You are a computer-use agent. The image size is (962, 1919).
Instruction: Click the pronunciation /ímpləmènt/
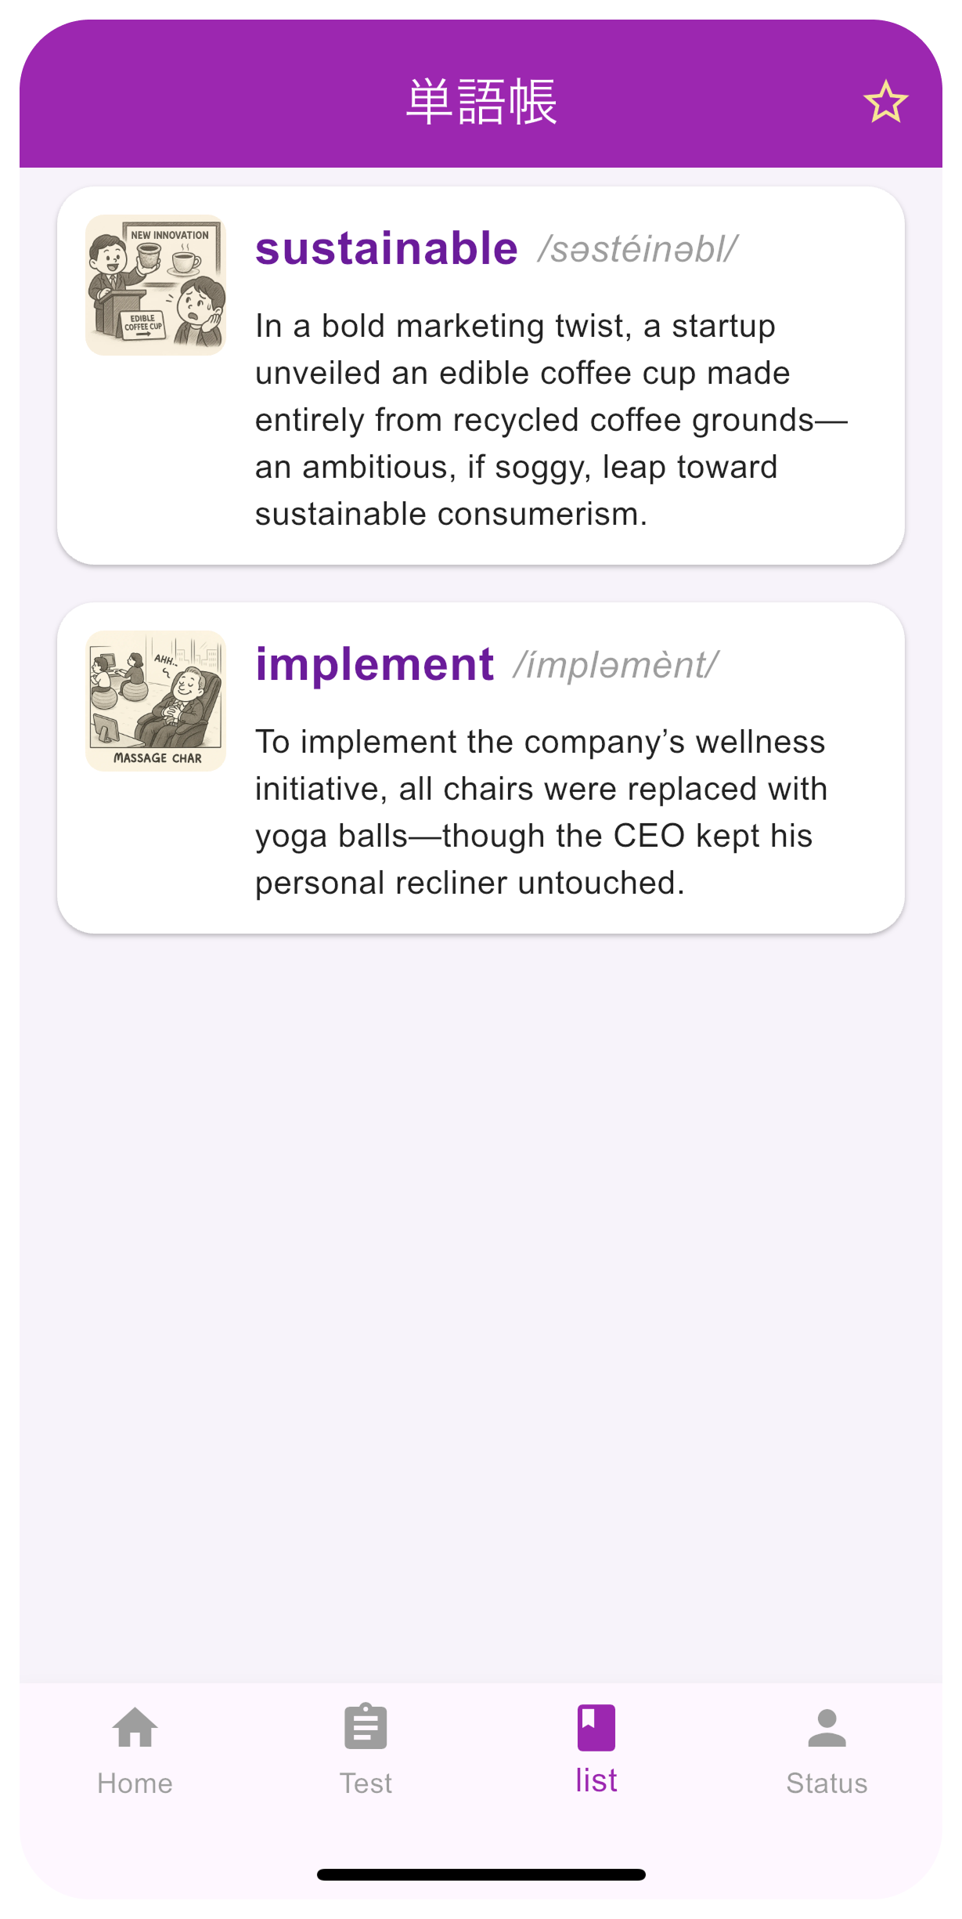(615, 666)
